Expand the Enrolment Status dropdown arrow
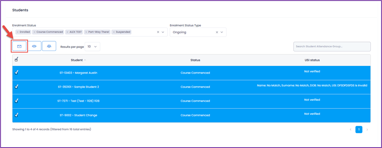Viewport: 382px width, 148px height. [163, 32]
